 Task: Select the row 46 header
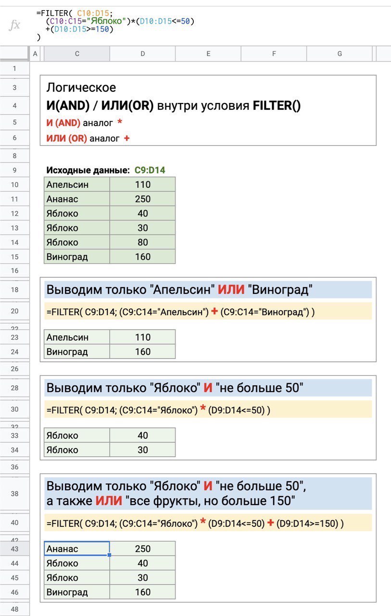tap(14, 592)
